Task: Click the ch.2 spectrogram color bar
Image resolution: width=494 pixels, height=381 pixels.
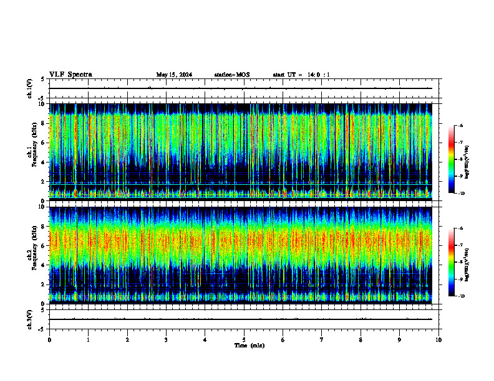Action: tap(451, 262)
